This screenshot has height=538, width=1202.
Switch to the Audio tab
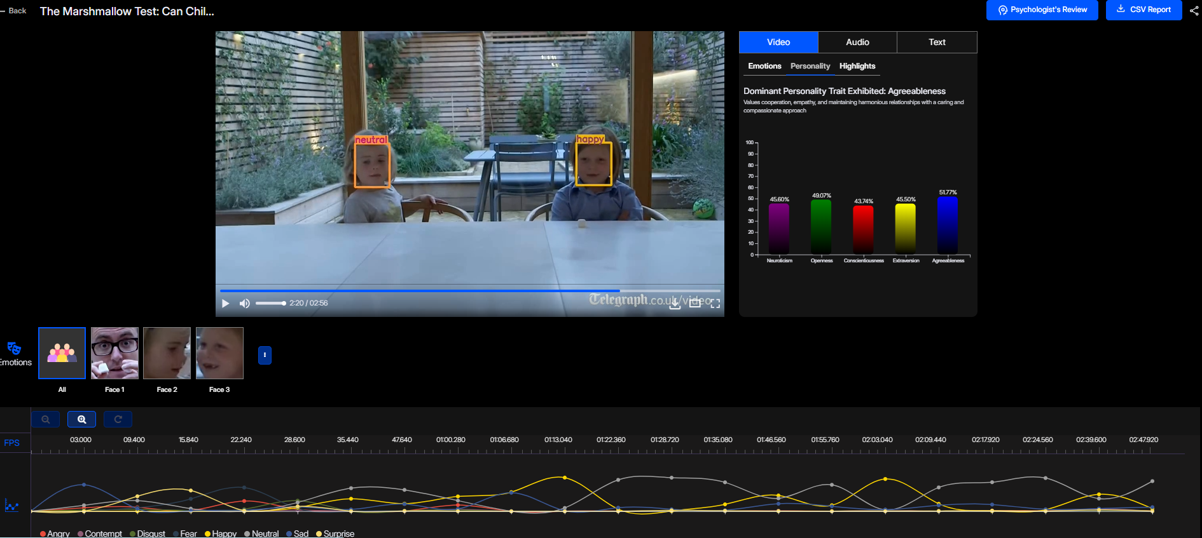tap(857, 42)
